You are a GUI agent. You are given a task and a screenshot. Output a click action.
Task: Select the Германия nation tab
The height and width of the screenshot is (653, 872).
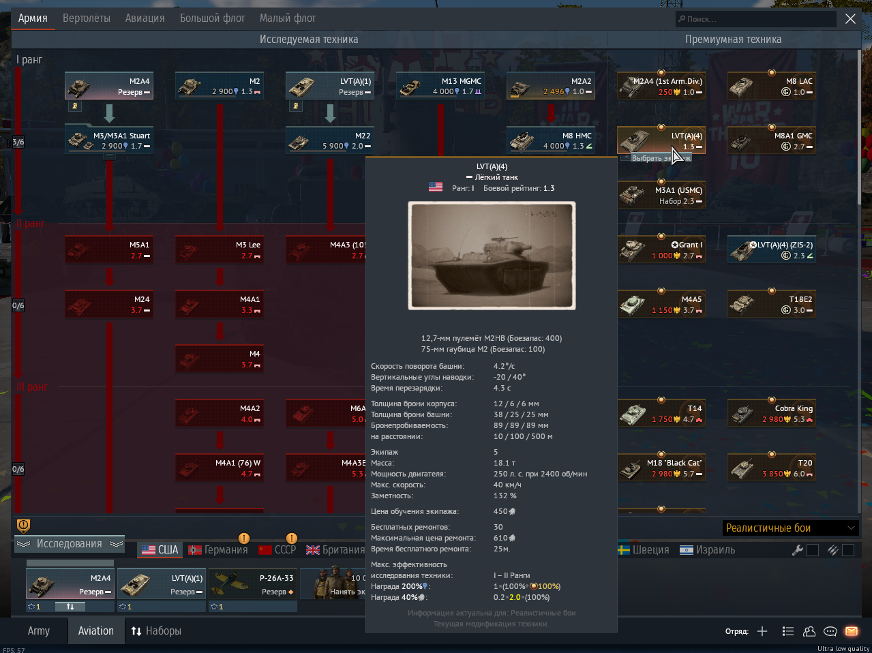coord(218,550)
